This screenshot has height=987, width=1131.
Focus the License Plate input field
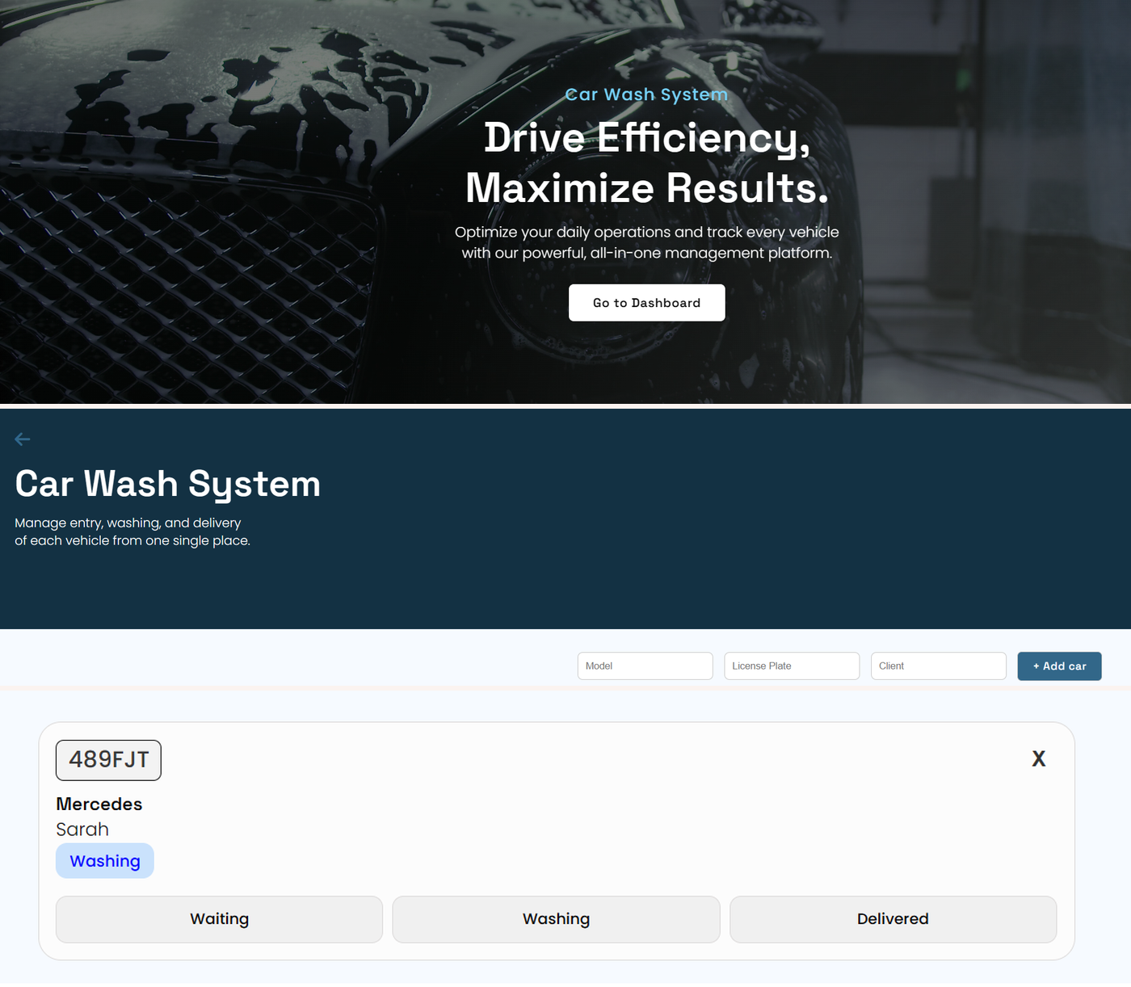(x=792, y=666)
